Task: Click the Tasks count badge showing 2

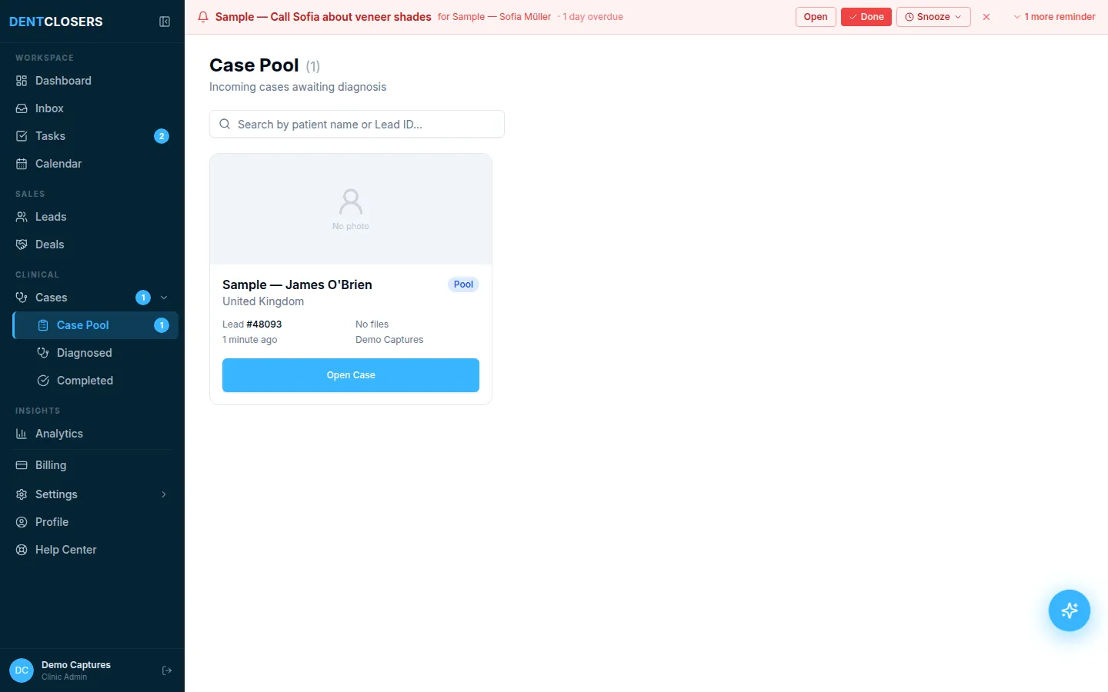Action: [162, 136]
